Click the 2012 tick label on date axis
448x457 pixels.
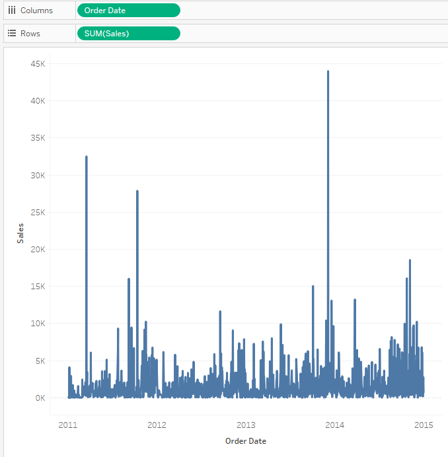157,425
